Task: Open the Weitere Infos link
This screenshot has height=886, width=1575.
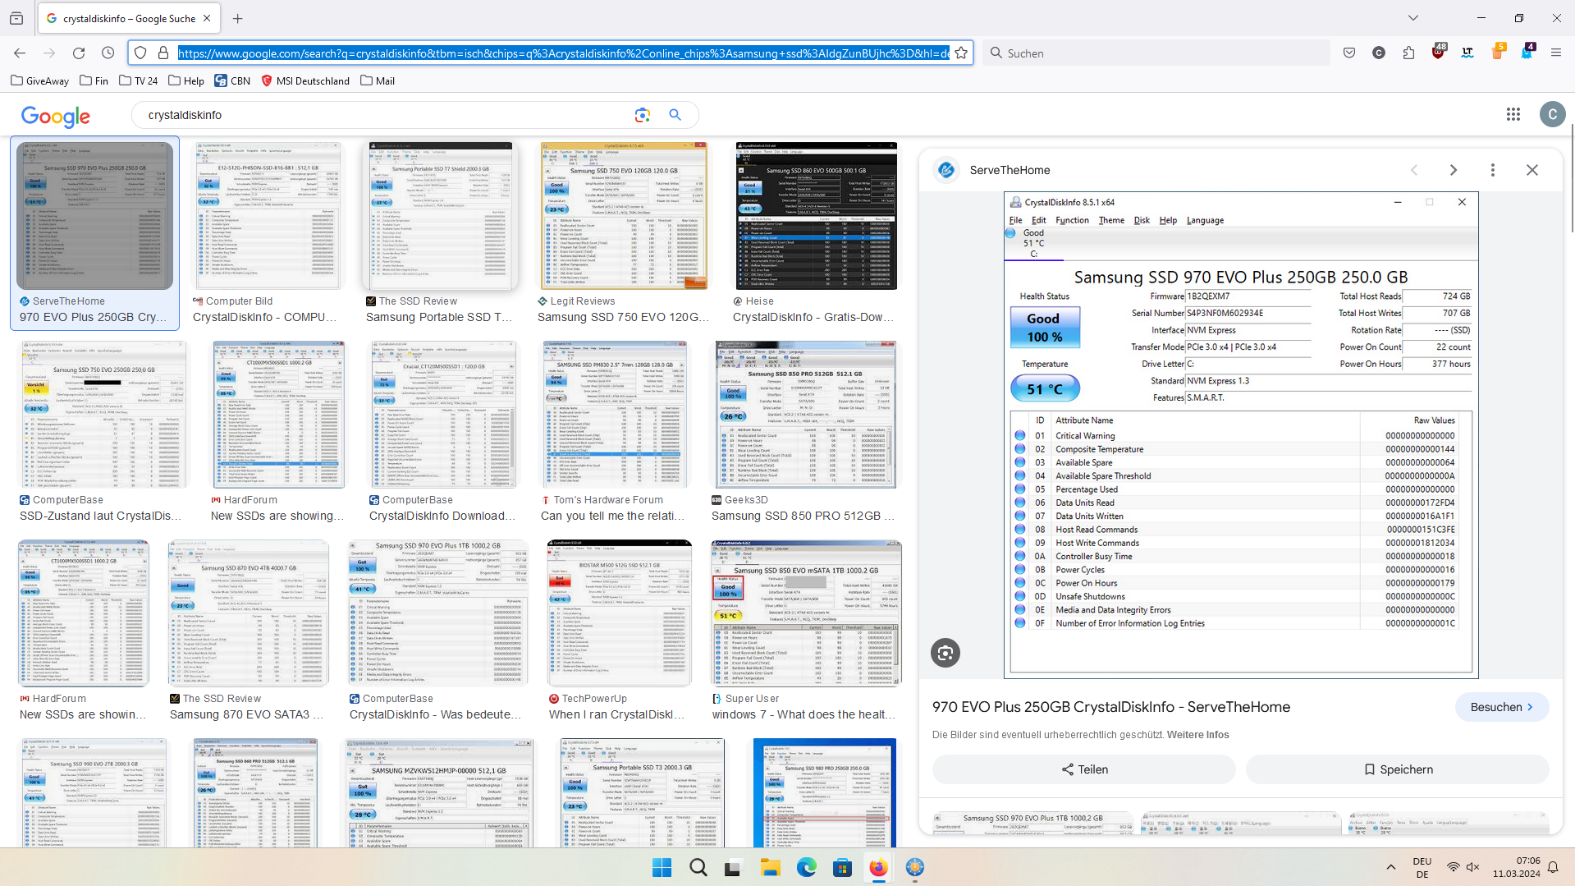Action: pyautogui.click(x=1198, y=735)
